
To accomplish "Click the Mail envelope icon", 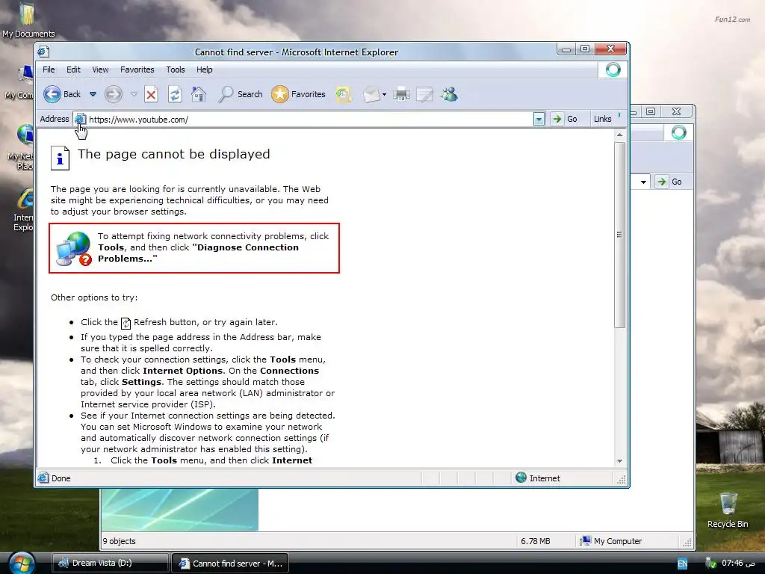I will [x=371, y=94].
